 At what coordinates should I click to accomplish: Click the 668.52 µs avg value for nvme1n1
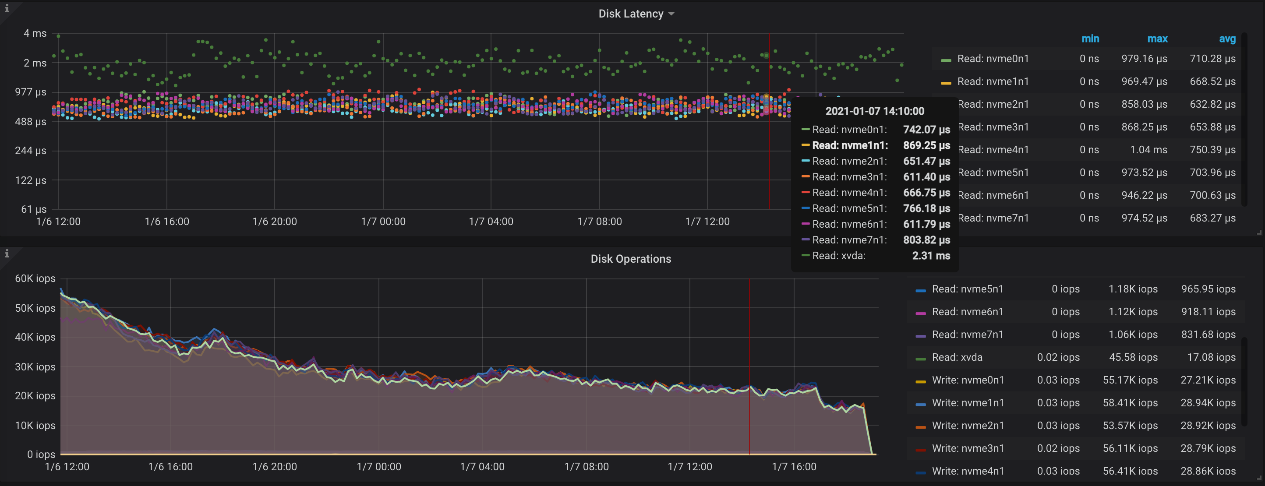pos(1212,81)
